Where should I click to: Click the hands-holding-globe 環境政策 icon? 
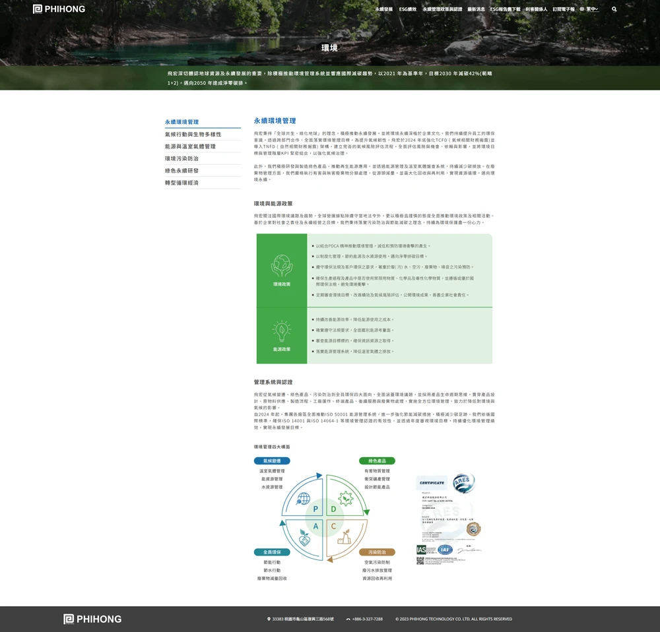point(282,266)
